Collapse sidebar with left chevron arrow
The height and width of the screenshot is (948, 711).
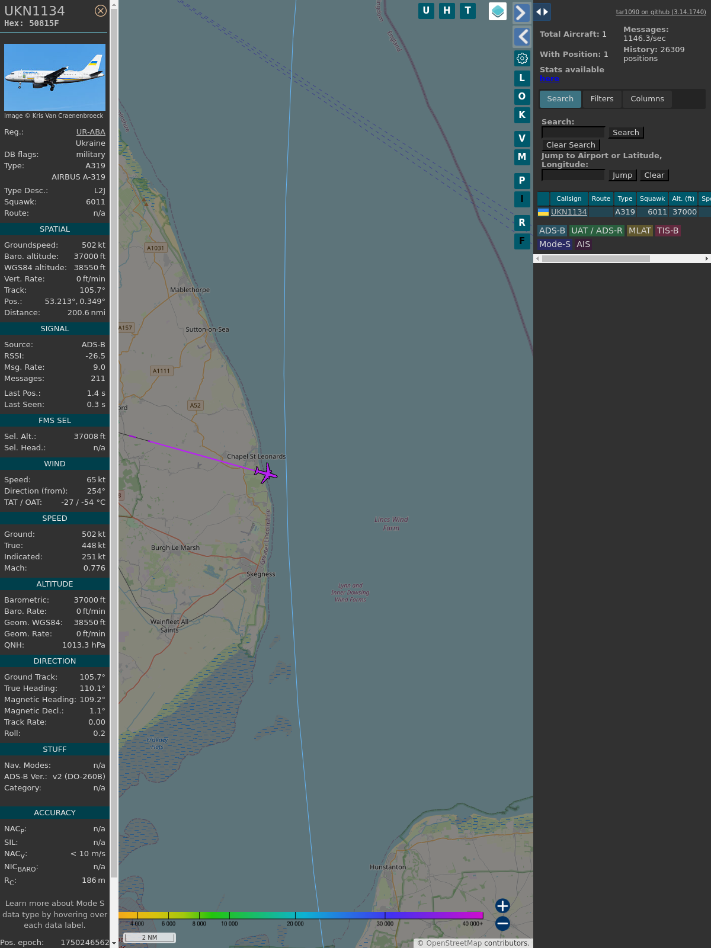522,37
